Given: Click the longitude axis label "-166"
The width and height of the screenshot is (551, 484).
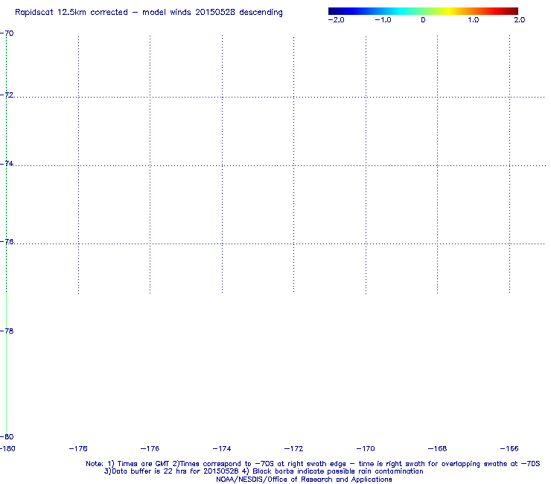Looking at the screenshot, I should (509, 449).
